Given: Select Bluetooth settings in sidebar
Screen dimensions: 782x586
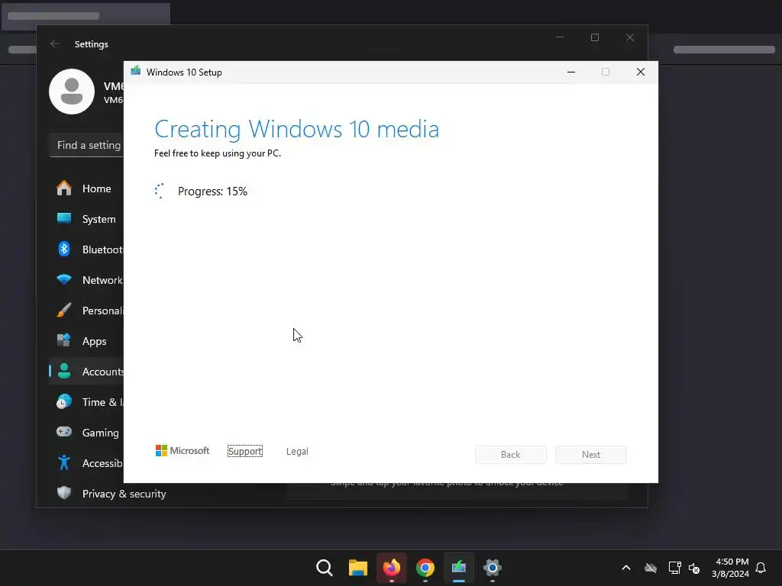Looking at the screenshot, I should [86, 250].
